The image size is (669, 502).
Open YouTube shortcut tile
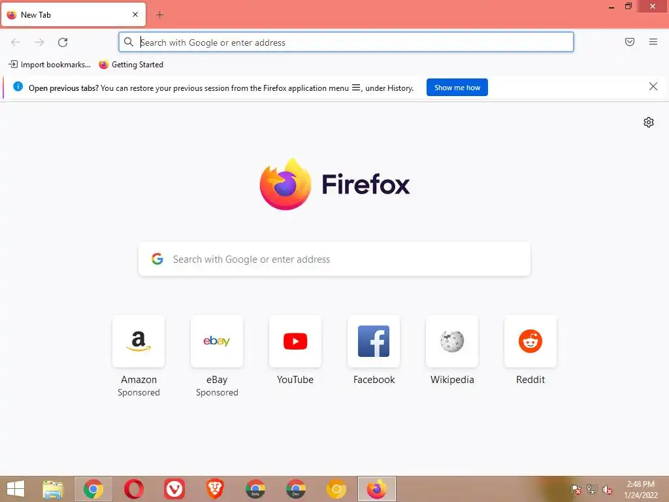point(295,341)
